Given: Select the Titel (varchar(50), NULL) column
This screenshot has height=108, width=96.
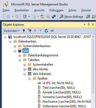Looking at the screenshot, I should pos(59,88).
